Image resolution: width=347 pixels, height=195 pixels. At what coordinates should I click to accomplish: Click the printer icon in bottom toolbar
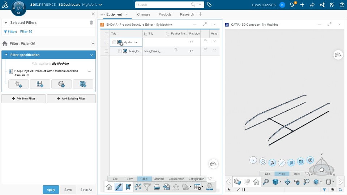(157, 187)
